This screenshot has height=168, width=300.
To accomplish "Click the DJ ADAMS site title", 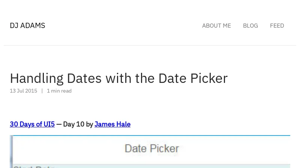I will [x=27, y=26].
